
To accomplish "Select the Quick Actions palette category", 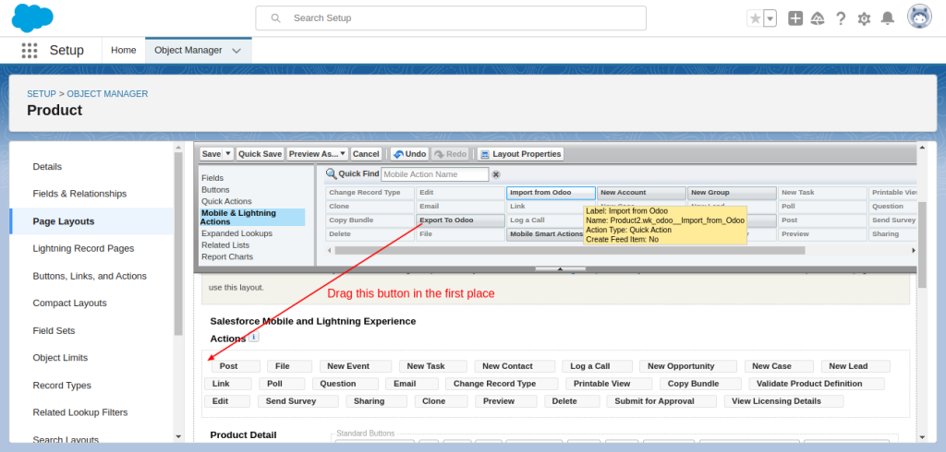I will (226, 201).
